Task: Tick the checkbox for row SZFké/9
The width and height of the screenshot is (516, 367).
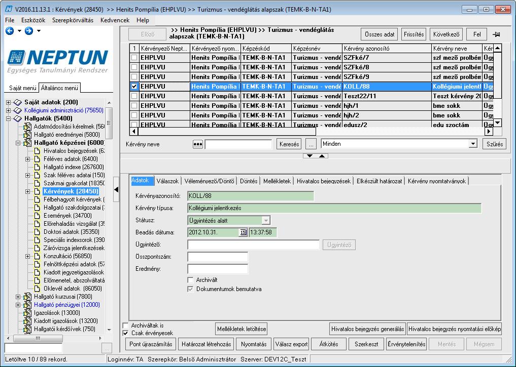Action: [134, 77]
